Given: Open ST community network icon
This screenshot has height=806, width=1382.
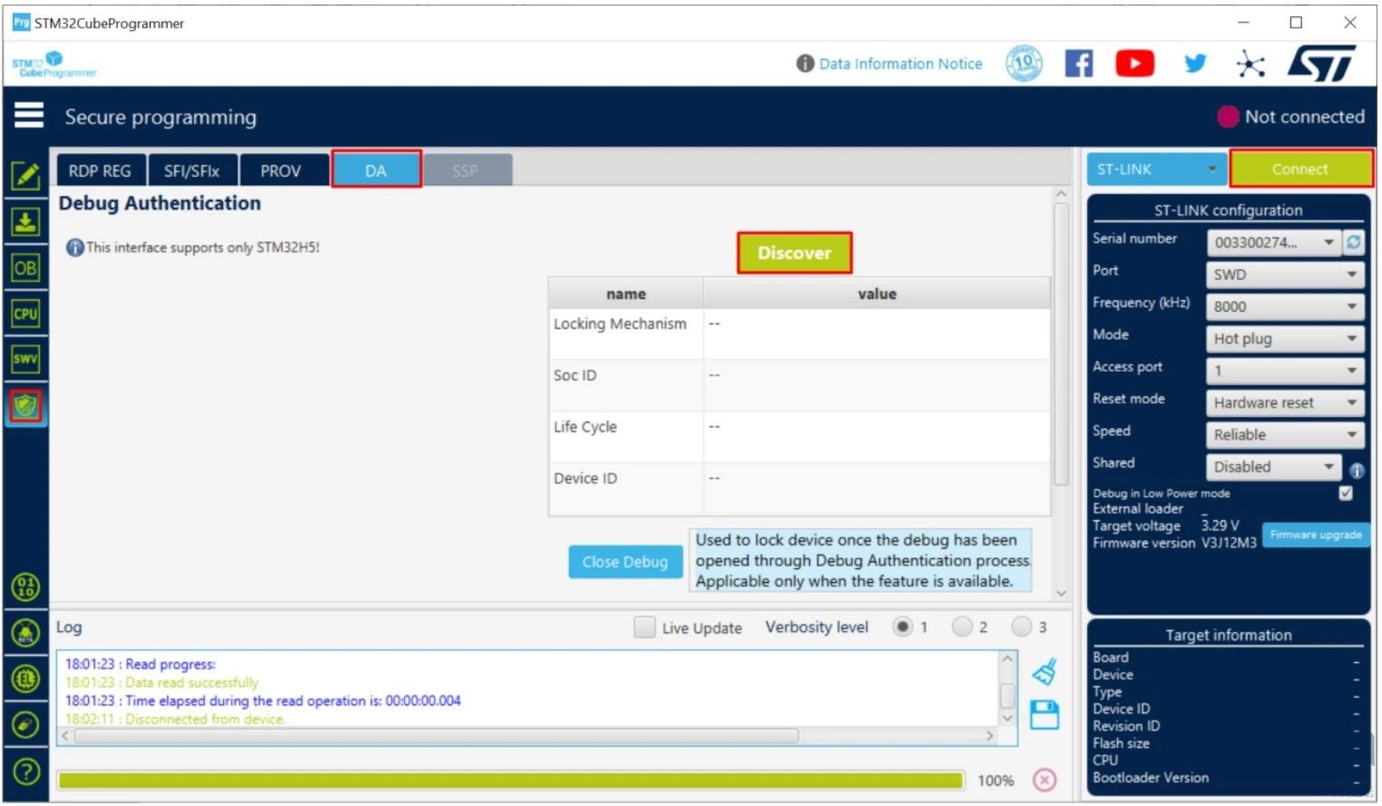Looking at the screenshot, I should tap(1250, 63).
